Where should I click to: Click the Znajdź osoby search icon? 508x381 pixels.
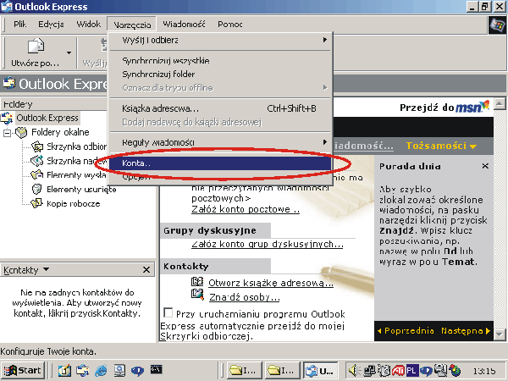pos(197,296)
